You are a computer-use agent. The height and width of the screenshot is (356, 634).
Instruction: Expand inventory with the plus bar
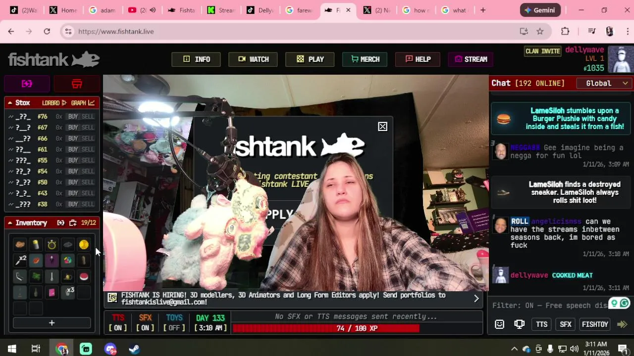52,323
